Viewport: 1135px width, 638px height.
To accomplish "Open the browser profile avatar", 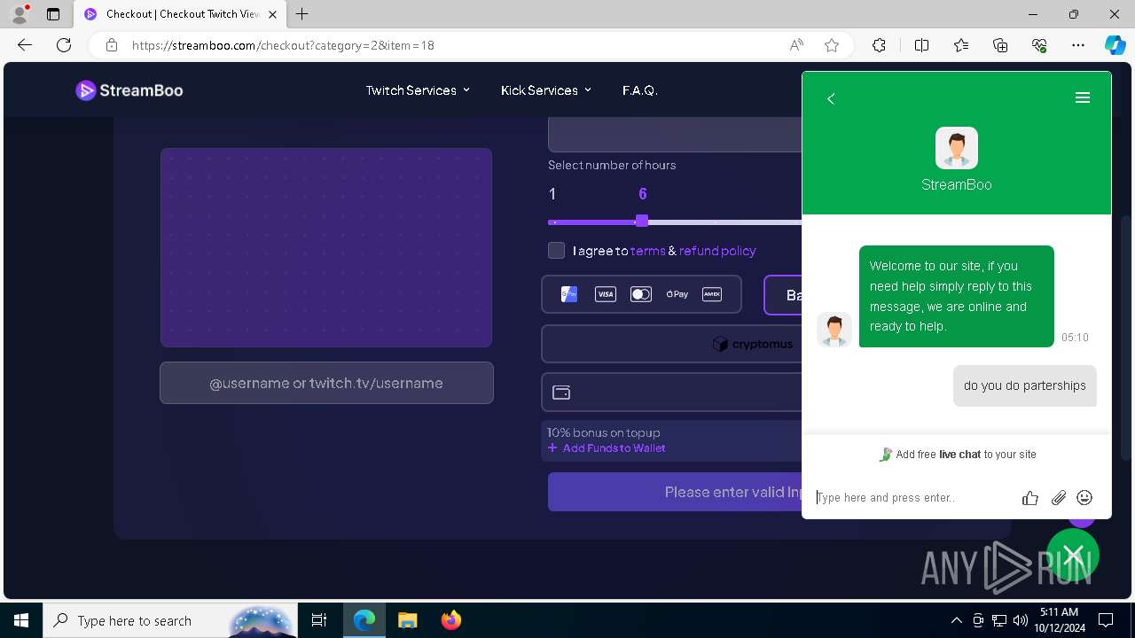I will click(20, 14).
